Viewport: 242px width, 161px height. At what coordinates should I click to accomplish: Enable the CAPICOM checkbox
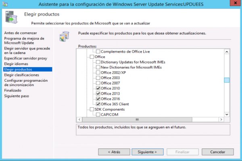point(98,114)
